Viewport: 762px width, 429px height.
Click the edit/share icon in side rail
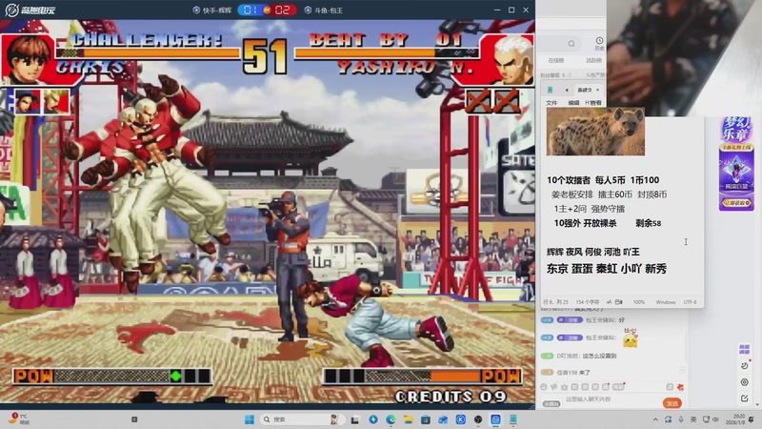pyautogui.click(x=745, y=398)
